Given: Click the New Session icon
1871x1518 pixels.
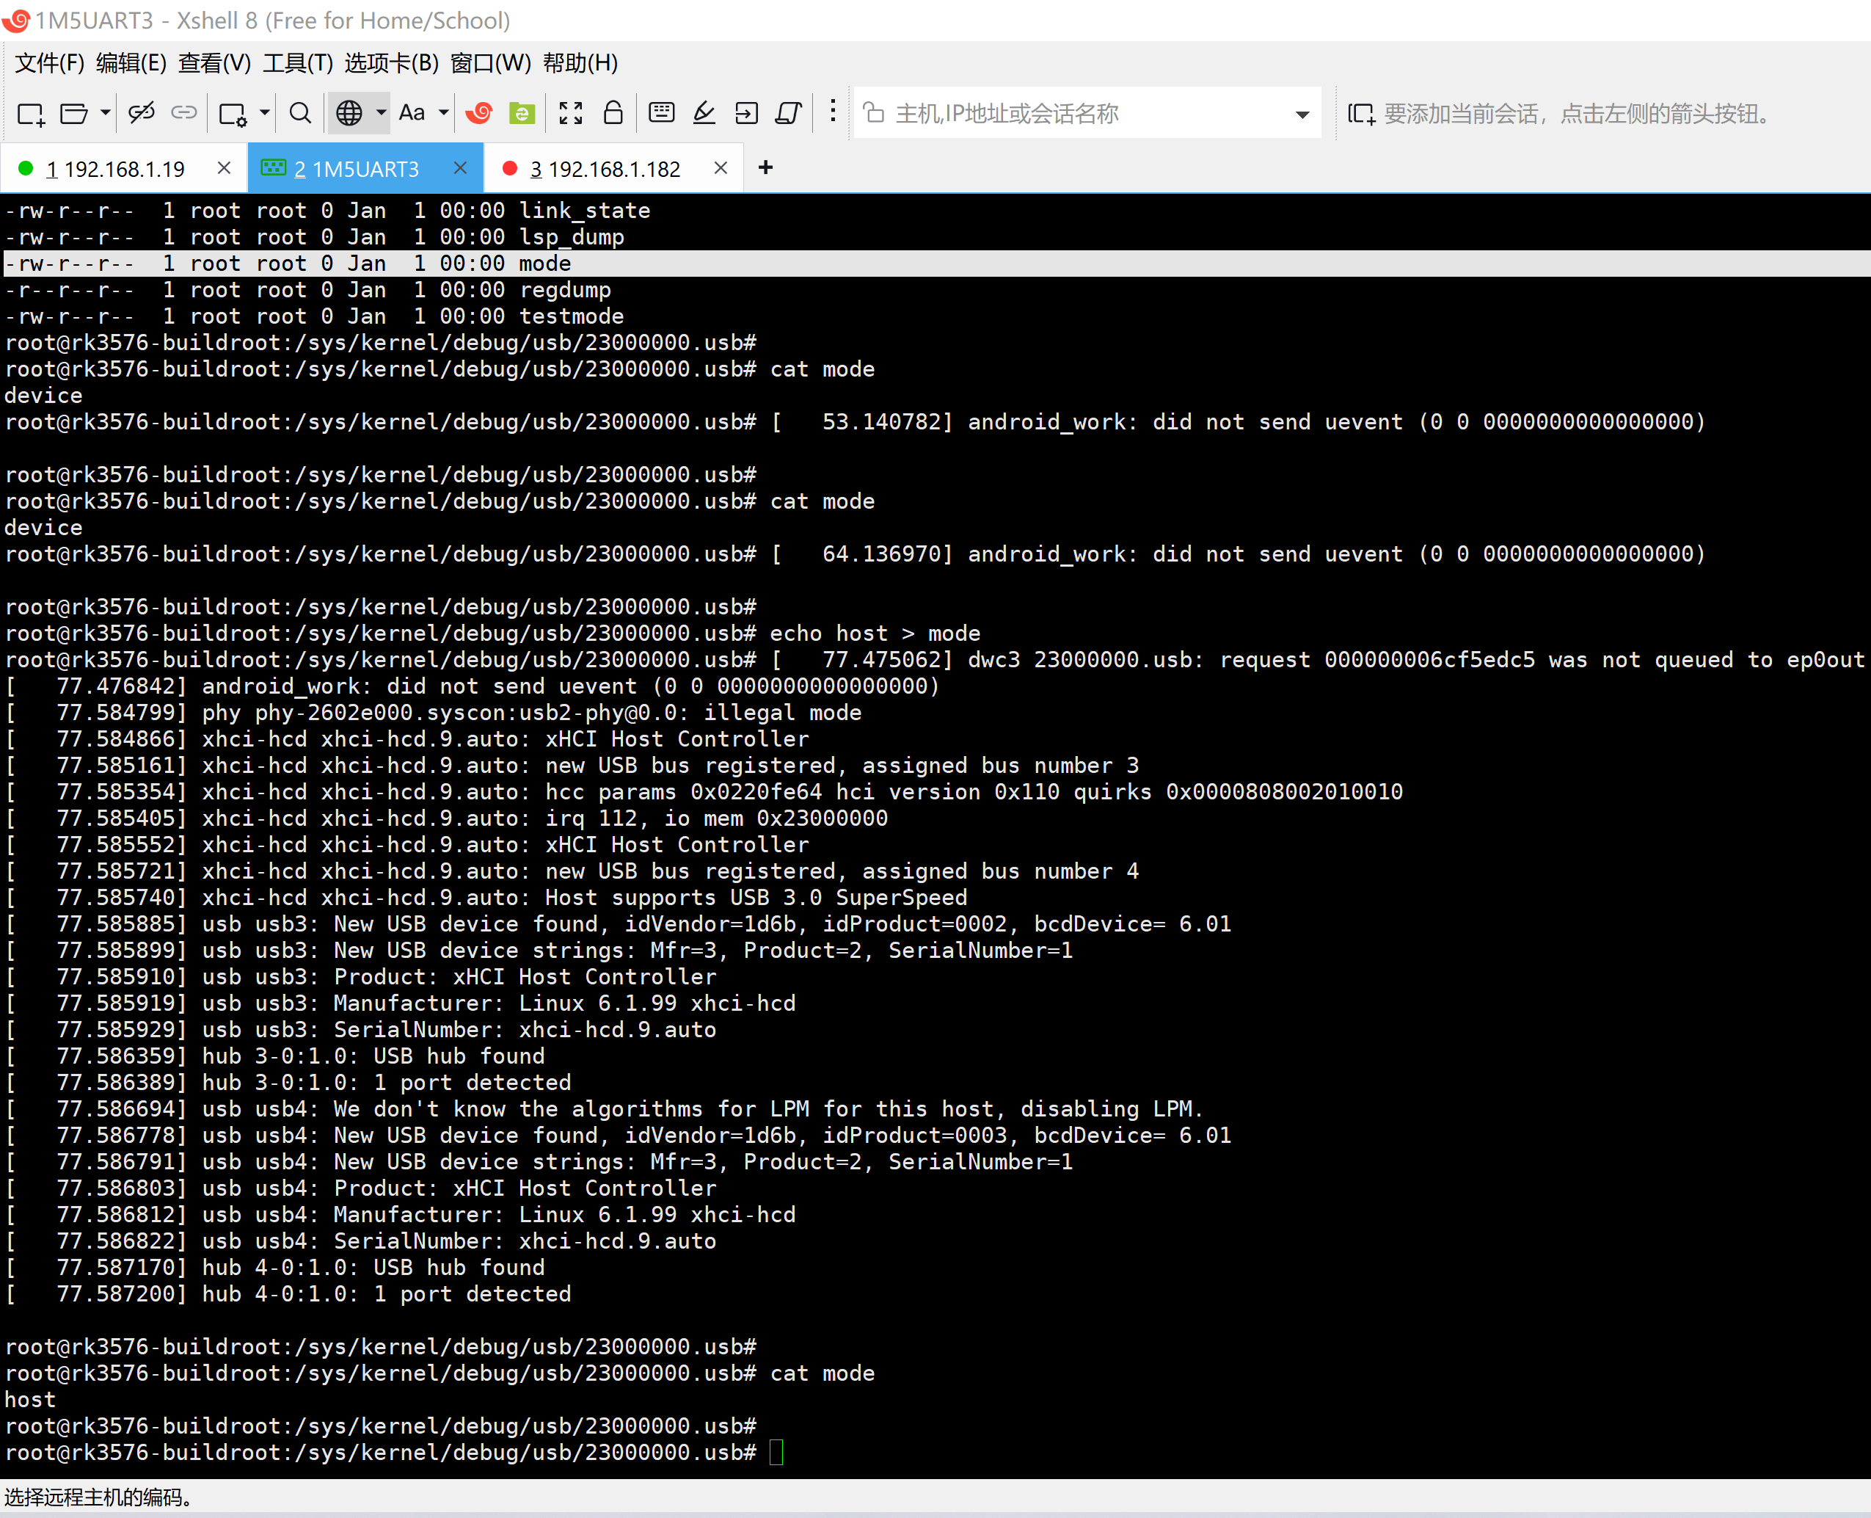Looking at the screenshot, I should [31, 113].
